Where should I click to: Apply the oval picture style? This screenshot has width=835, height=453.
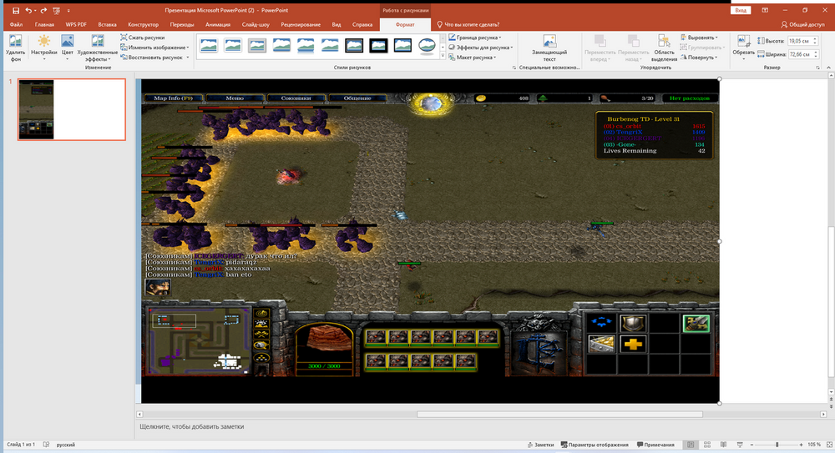[x=427, y=45]
